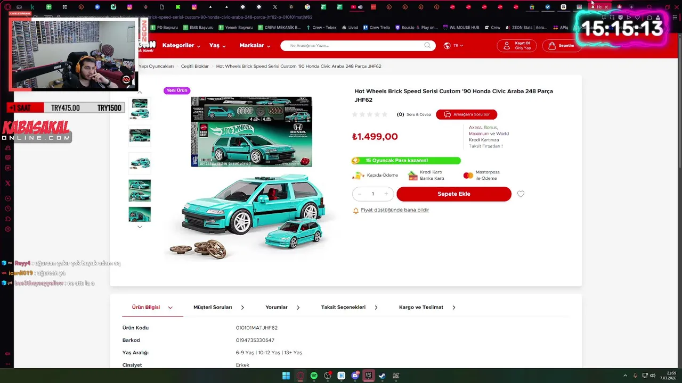
Task: Click Fiyat düştüğünde bana bildir link
Action: point(395,210)
